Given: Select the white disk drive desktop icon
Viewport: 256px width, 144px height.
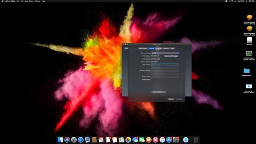Looking at the screenshot, I should (249, 40).
